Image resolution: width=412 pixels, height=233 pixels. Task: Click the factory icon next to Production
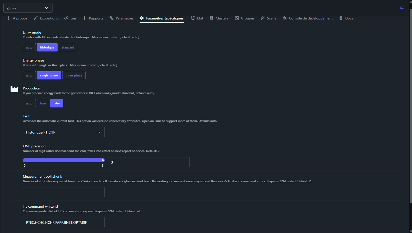pos(14,89)
